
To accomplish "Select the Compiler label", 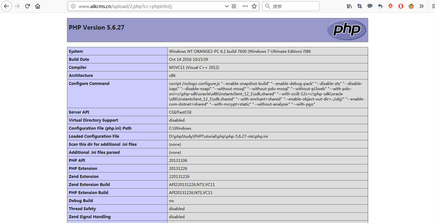I will click(78, 68).
